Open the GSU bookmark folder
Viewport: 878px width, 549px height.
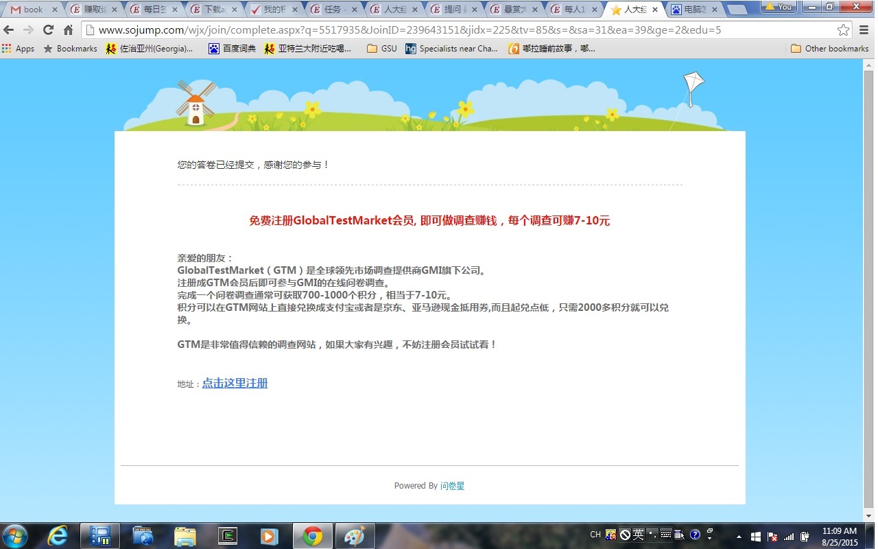(x=382, y=49)
